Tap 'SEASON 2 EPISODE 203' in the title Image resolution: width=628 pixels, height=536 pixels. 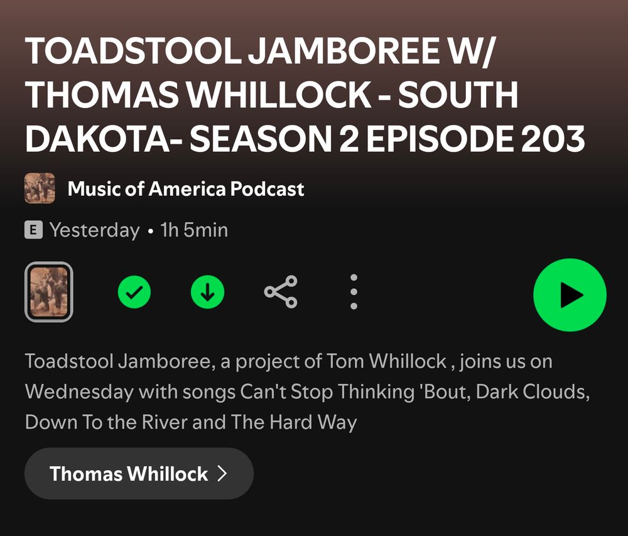pyautogui.click(x=387, y=139)
